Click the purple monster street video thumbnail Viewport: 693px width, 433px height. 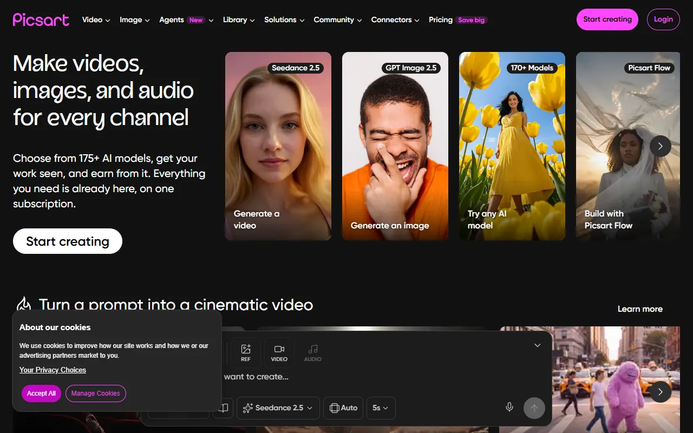click(x=590, y=379)
